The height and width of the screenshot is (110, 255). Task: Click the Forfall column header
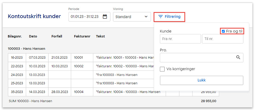[x=57, y=36]
